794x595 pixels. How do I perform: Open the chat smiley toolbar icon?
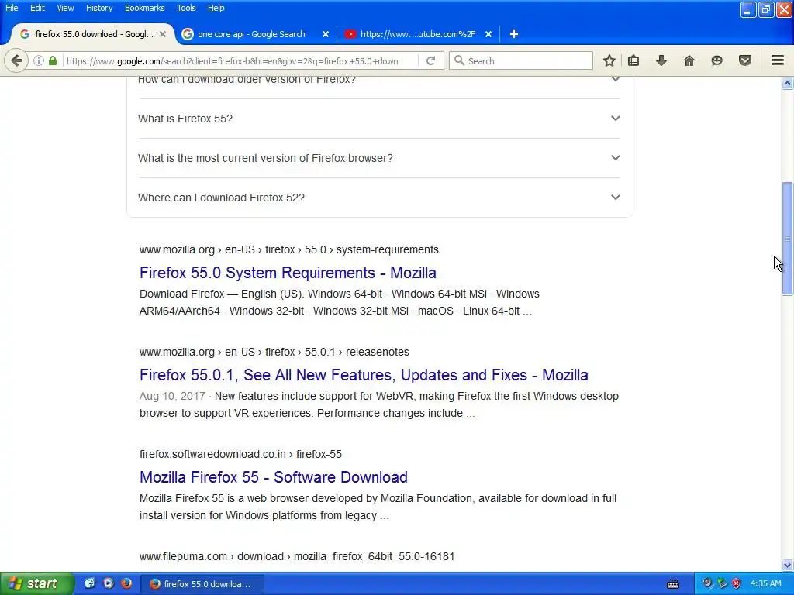click(x=716, y=60)
